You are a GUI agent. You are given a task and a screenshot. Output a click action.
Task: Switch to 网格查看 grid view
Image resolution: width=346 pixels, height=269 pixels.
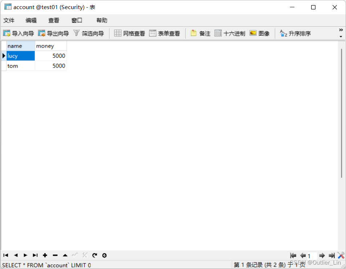(130, 33)
